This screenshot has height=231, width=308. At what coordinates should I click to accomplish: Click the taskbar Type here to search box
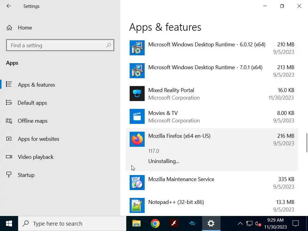click(x=72, y=223)
